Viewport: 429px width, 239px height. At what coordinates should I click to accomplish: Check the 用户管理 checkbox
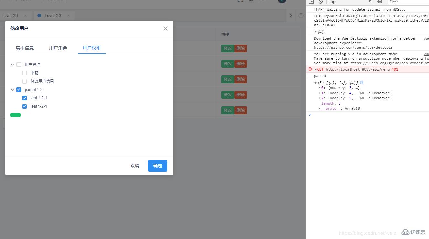pyautogui.click(x=19, y=65)
